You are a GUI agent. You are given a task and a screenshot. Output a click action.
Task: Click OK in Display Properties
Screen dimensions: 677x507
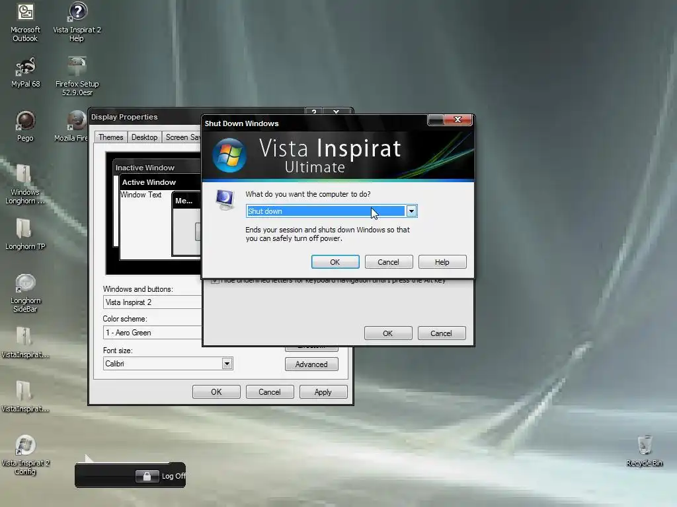click(216, 392)
